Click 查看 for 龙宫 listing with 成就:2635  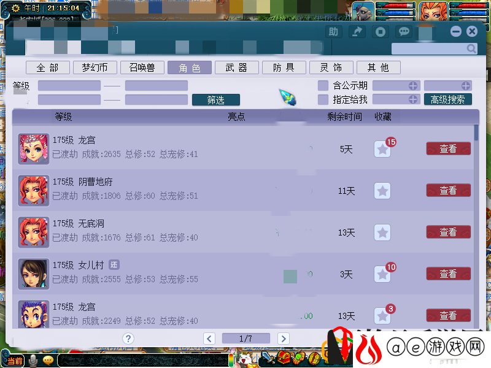click(449, 148)
